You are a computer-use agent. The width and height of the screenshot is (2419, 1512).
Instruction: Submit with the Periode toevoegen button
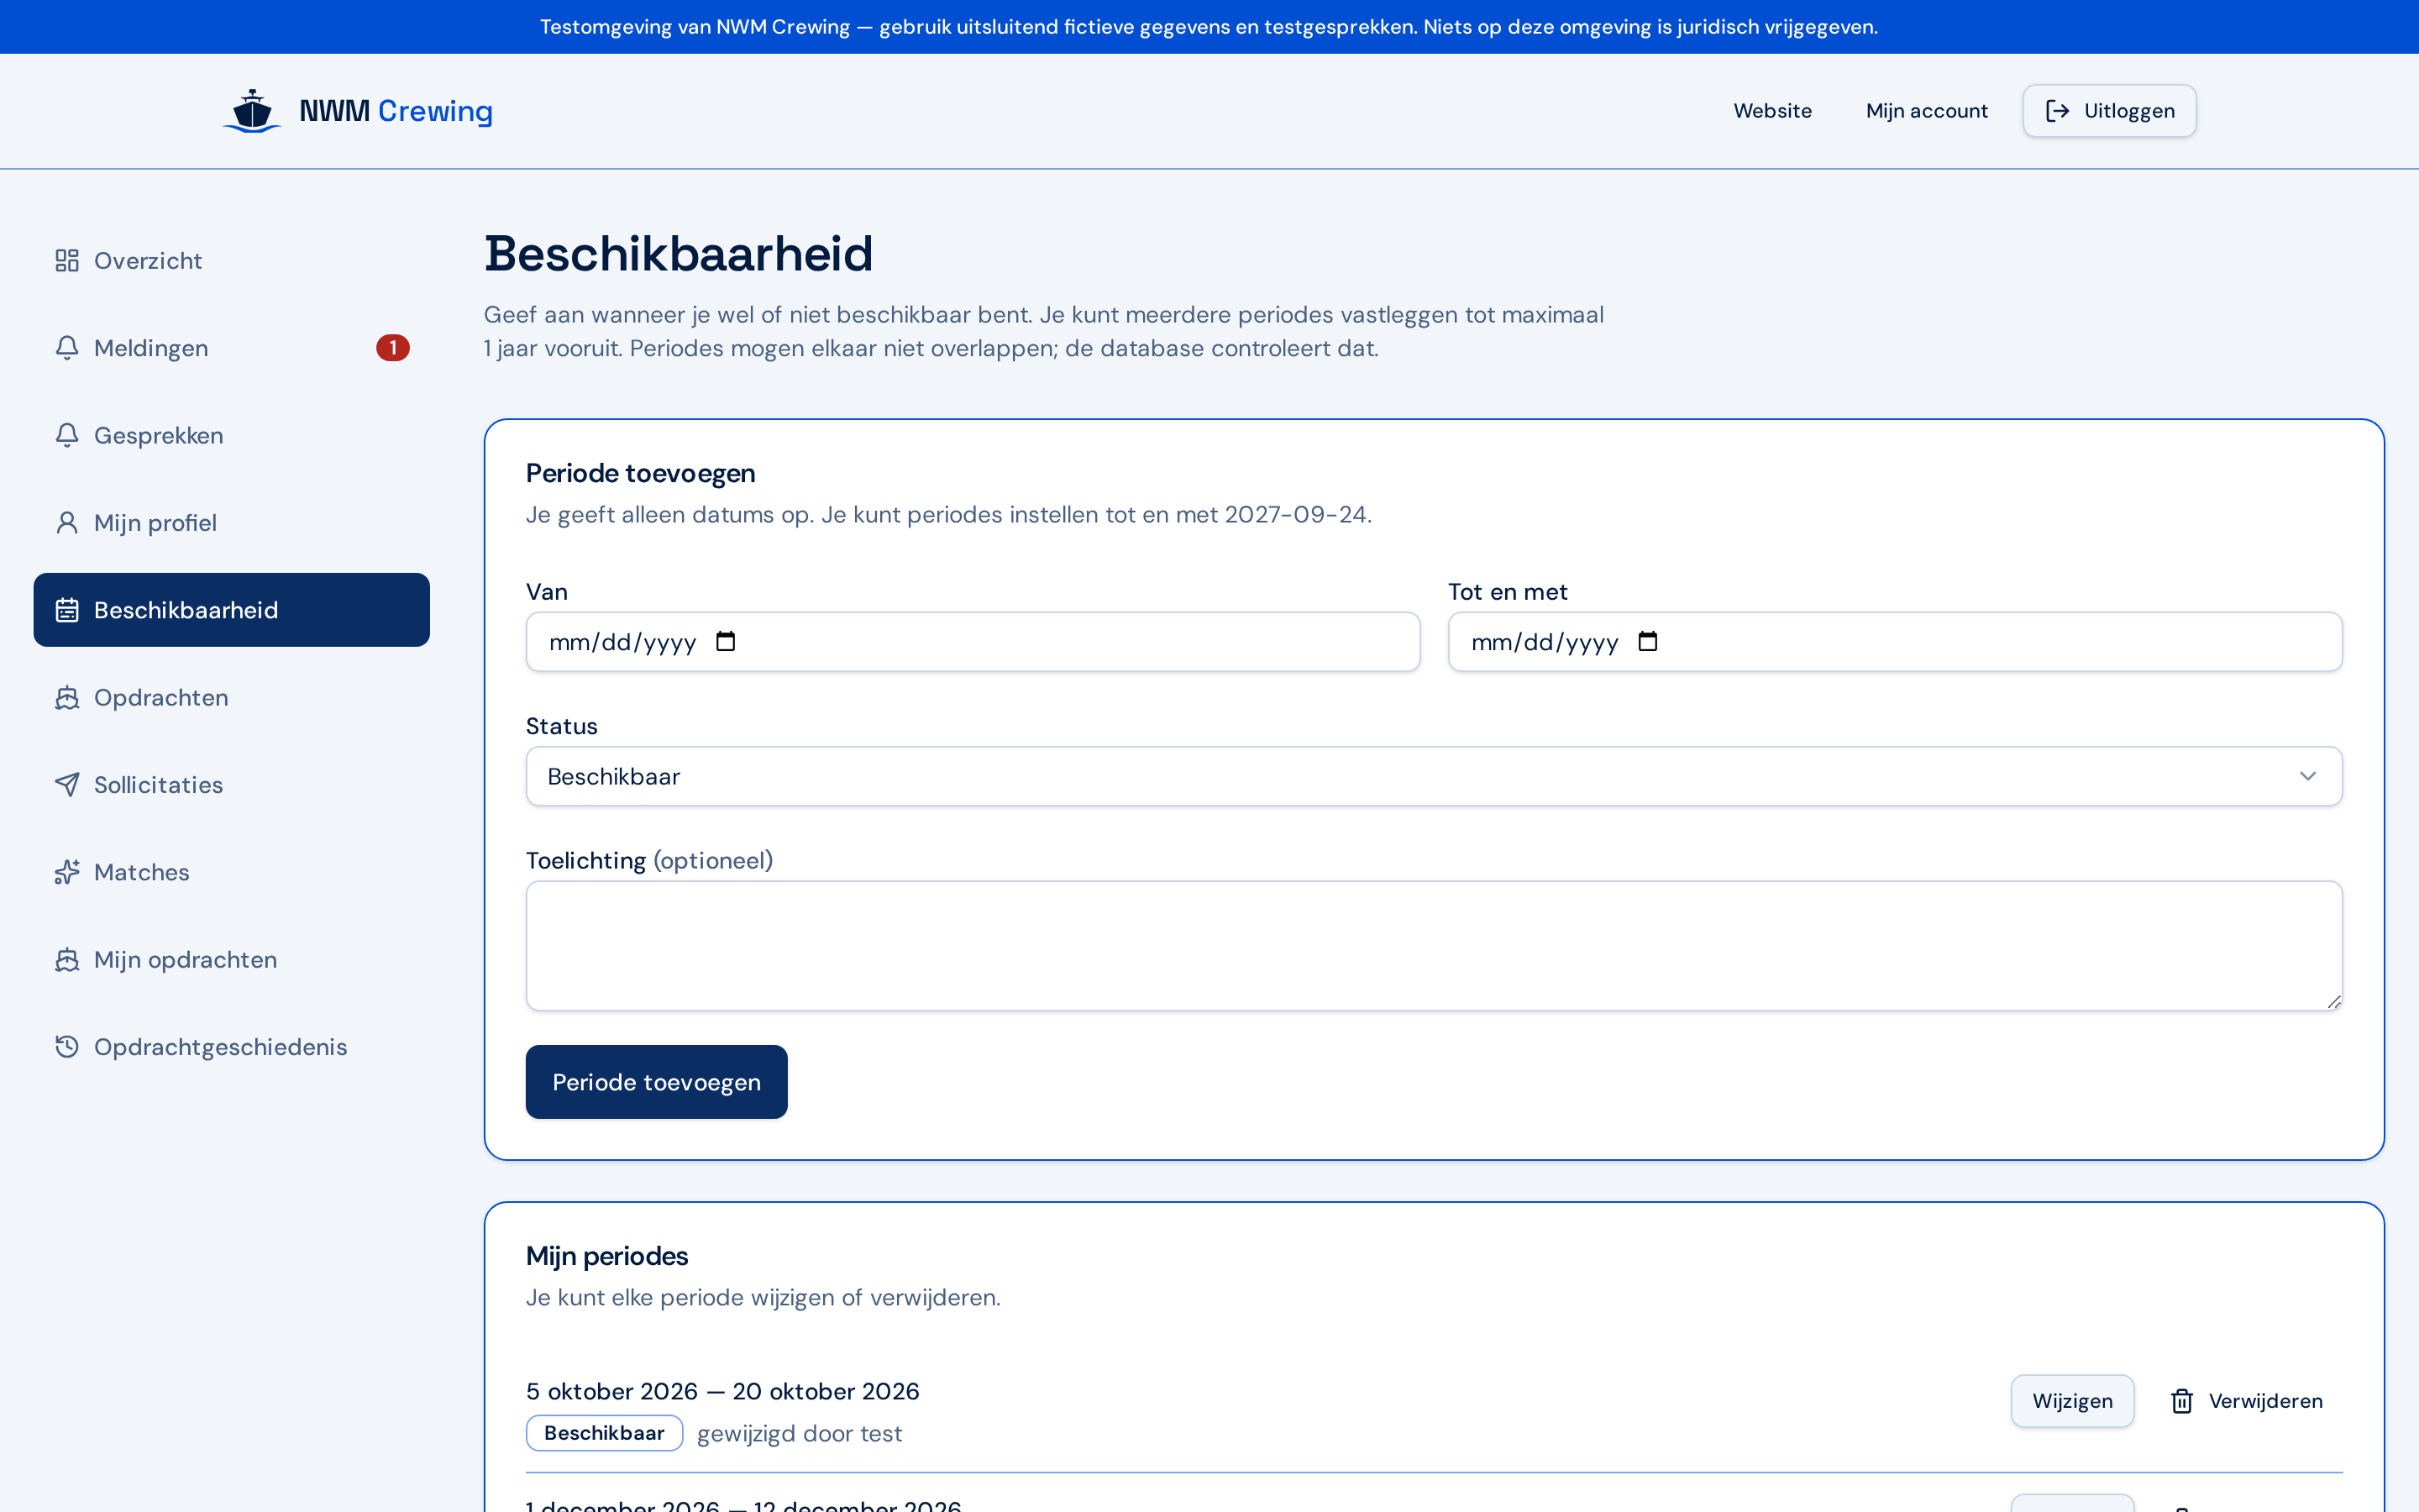[657, 1082]
